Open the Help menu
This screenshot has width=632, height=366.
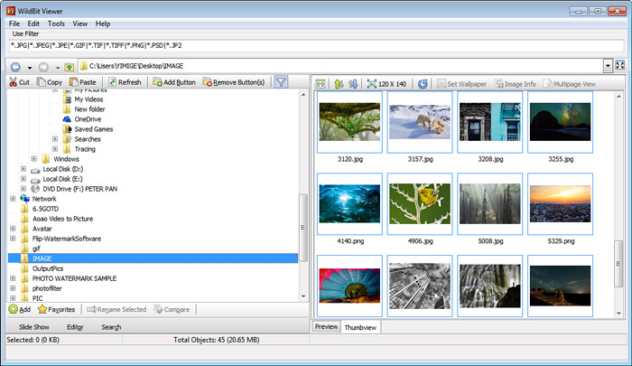pyautogui.click(x=103, y=23)
